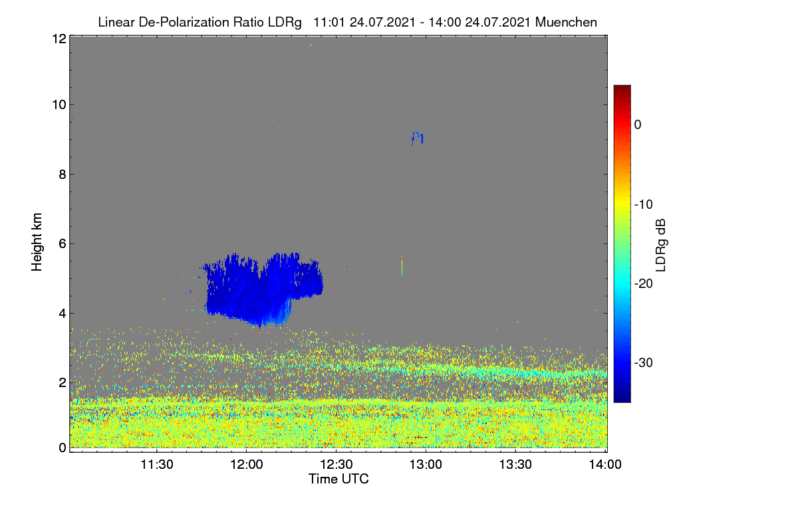The image size is (798, 532).
Task: Click the height tick label 8
Action: pyautogui.click(x=62, y=174)
